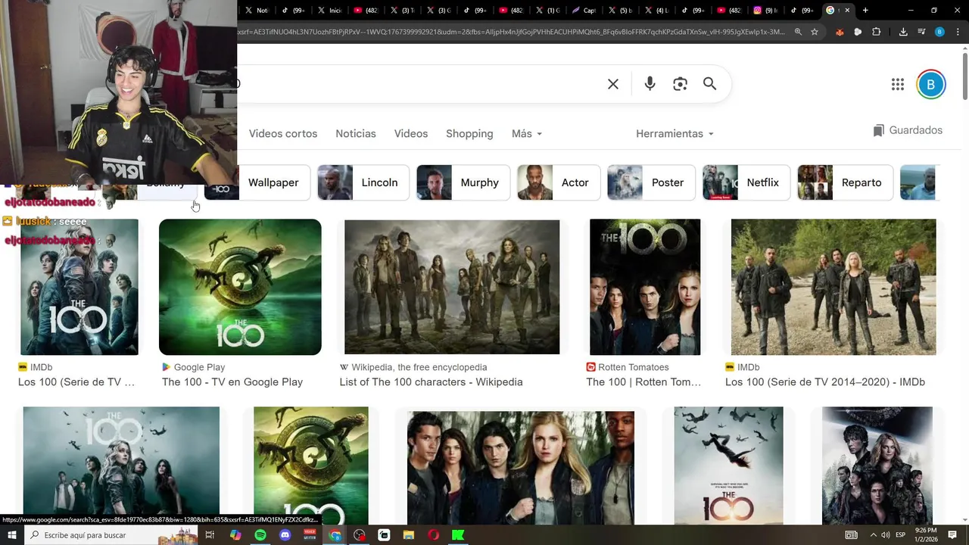The width and height of the screenshot is (969, 545).
Task: Open 'Los 100 (Serie de TV 2014–2020) - IMDb'
Action: (825, 382)
